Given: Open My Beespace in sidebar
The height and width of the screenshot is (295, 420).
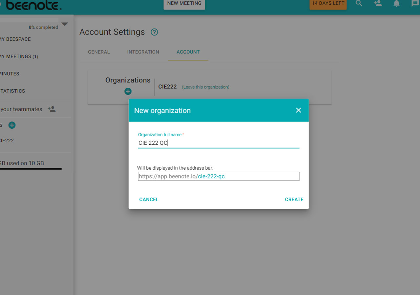Looking at the screenshot, I should click(x=15, y=39).
